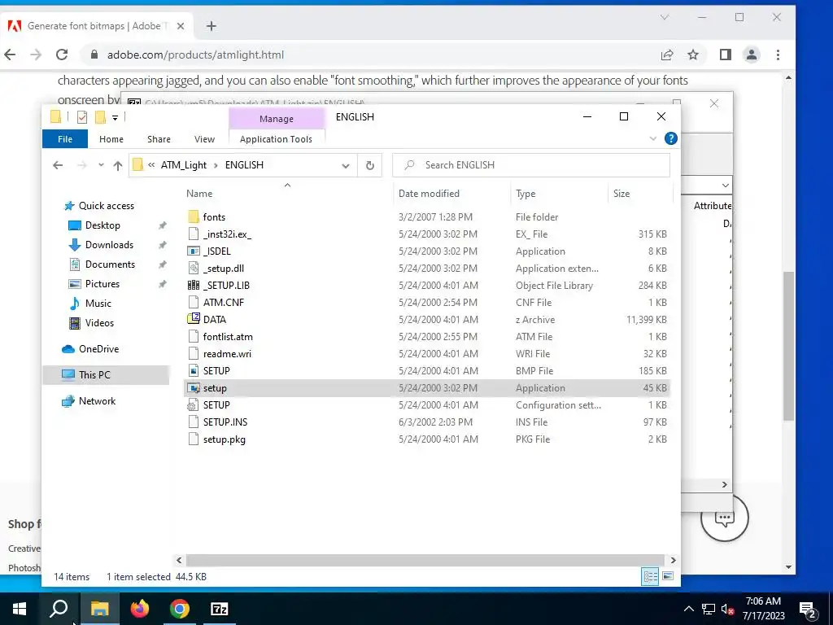
Task: Open Chrome side panel
Action: tap(725, 55)
